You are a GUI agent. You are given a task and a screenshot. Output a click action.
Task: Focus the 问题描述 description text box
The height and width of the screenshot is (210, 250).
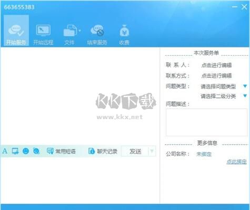coord(206,122)
